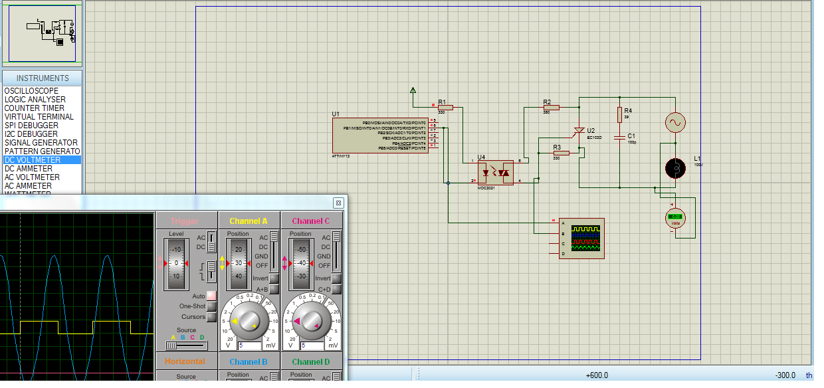Select the lamp L1 component
The width and height of the screenshot is (824, 388).
pyautogui.click(x=676, y=169)
